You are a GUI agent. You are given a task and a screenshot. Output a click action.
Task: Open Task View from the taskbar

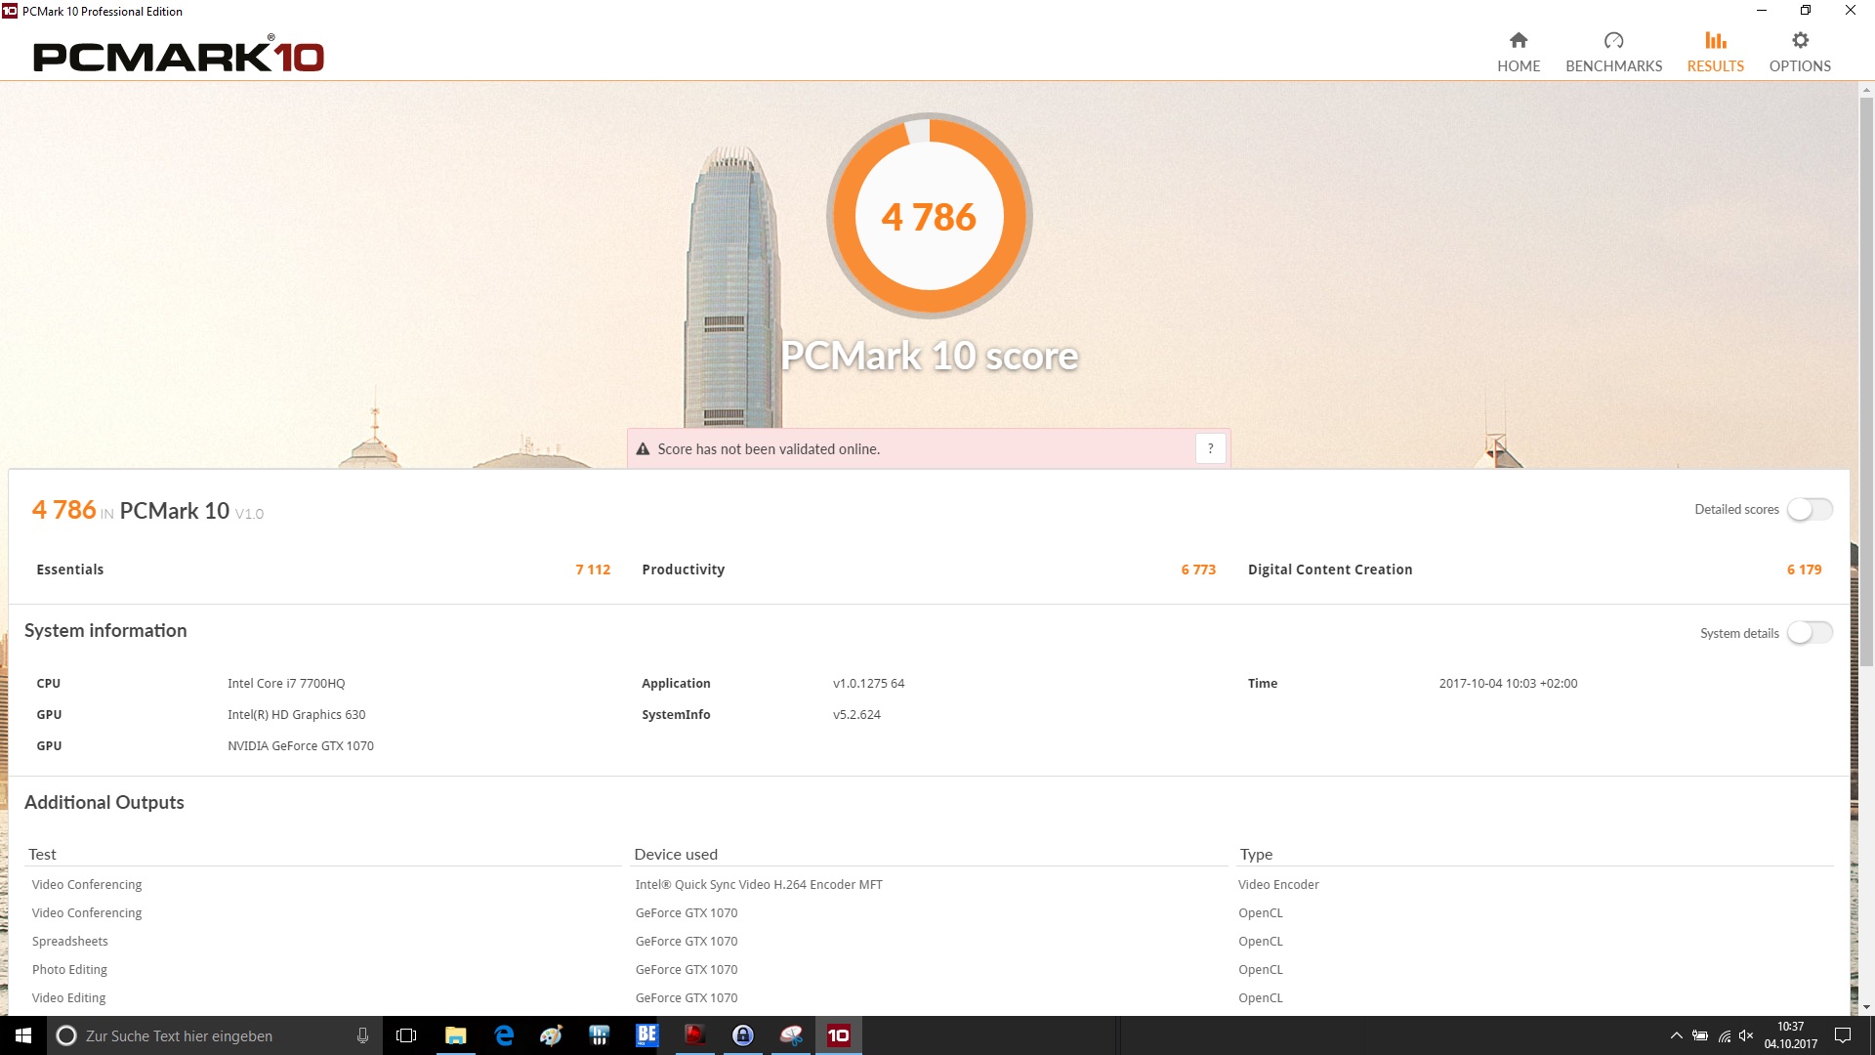tap(406, 1035)
